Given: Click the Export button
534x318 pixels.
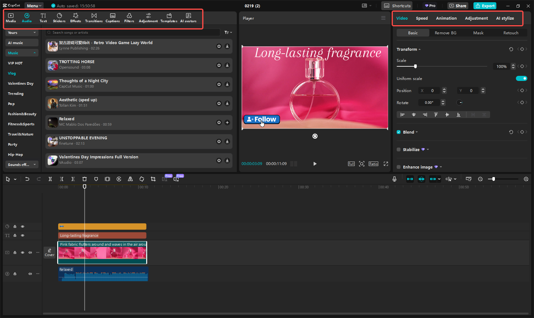Looking at the screenshot, I should (485, 6).
